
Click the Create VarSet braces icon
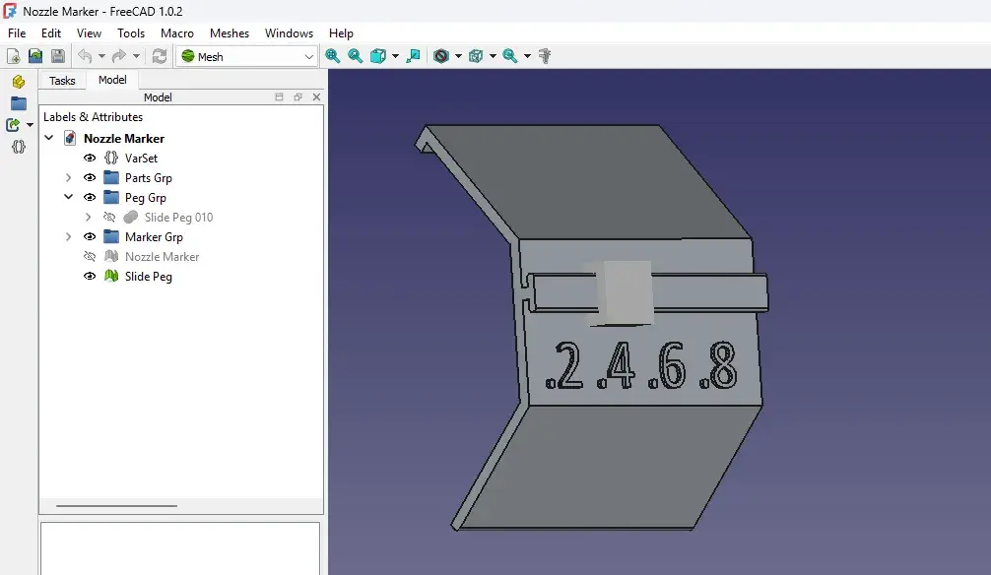(19, 147)
